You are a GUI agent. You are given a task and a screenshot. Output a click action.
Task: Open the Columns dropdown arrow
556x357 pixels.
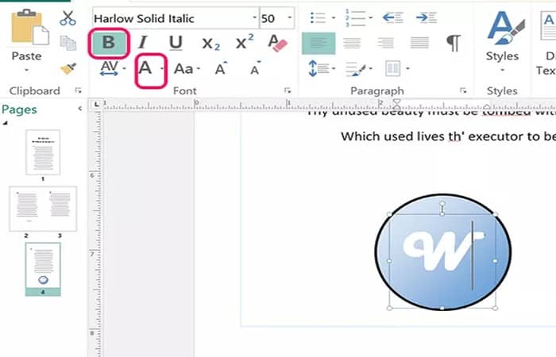click(x=407, y=68)
